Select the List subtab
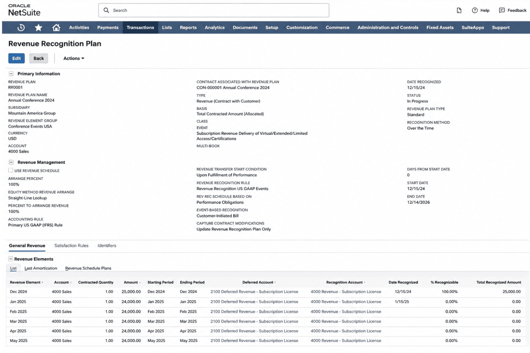 13,268
